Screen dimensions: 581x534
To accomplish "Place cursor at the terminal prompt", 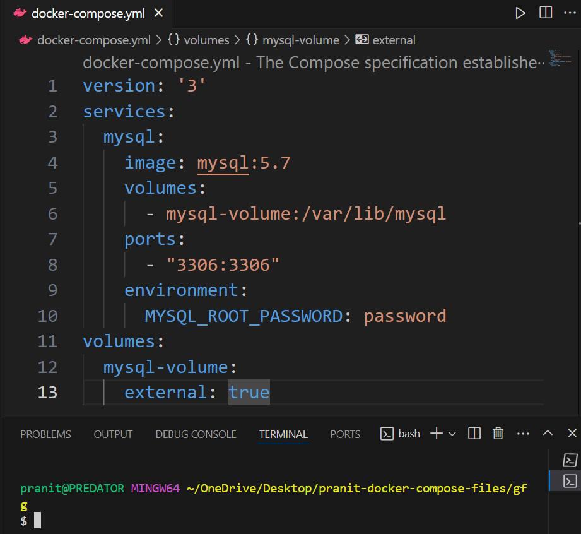I will pos(38,519).
